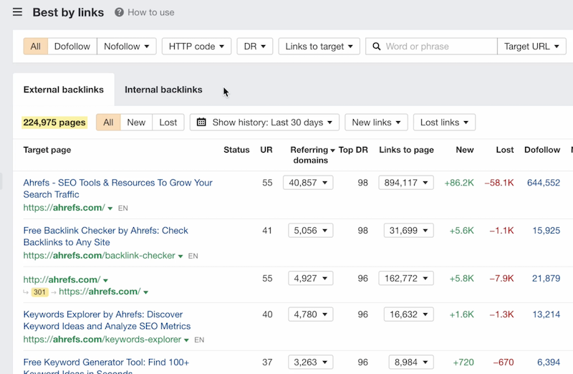Open the keywords-explorer URL link
The height and width of the screenshot is (374, 573).
tap(102, 340)
